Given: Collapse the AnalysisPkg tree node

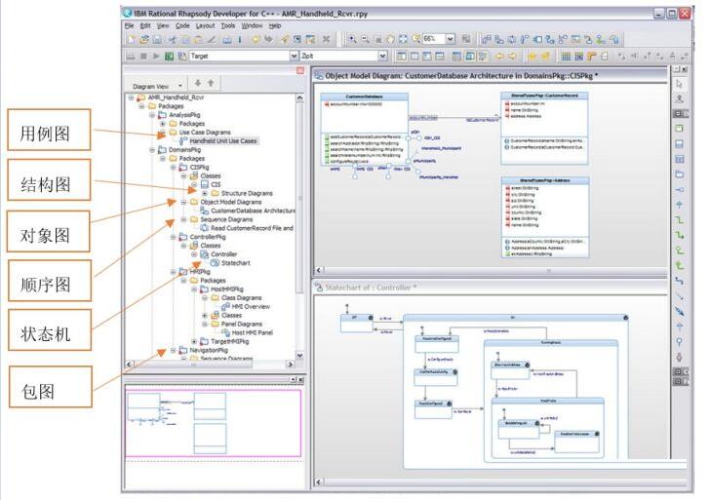Looking at the screenshot, I should (x=152, y=115).
